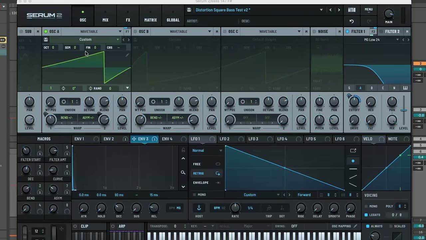Open the Custom wavetable dropdown in OSC A
This screenshot has width=426, height=240.
[85, 40]
